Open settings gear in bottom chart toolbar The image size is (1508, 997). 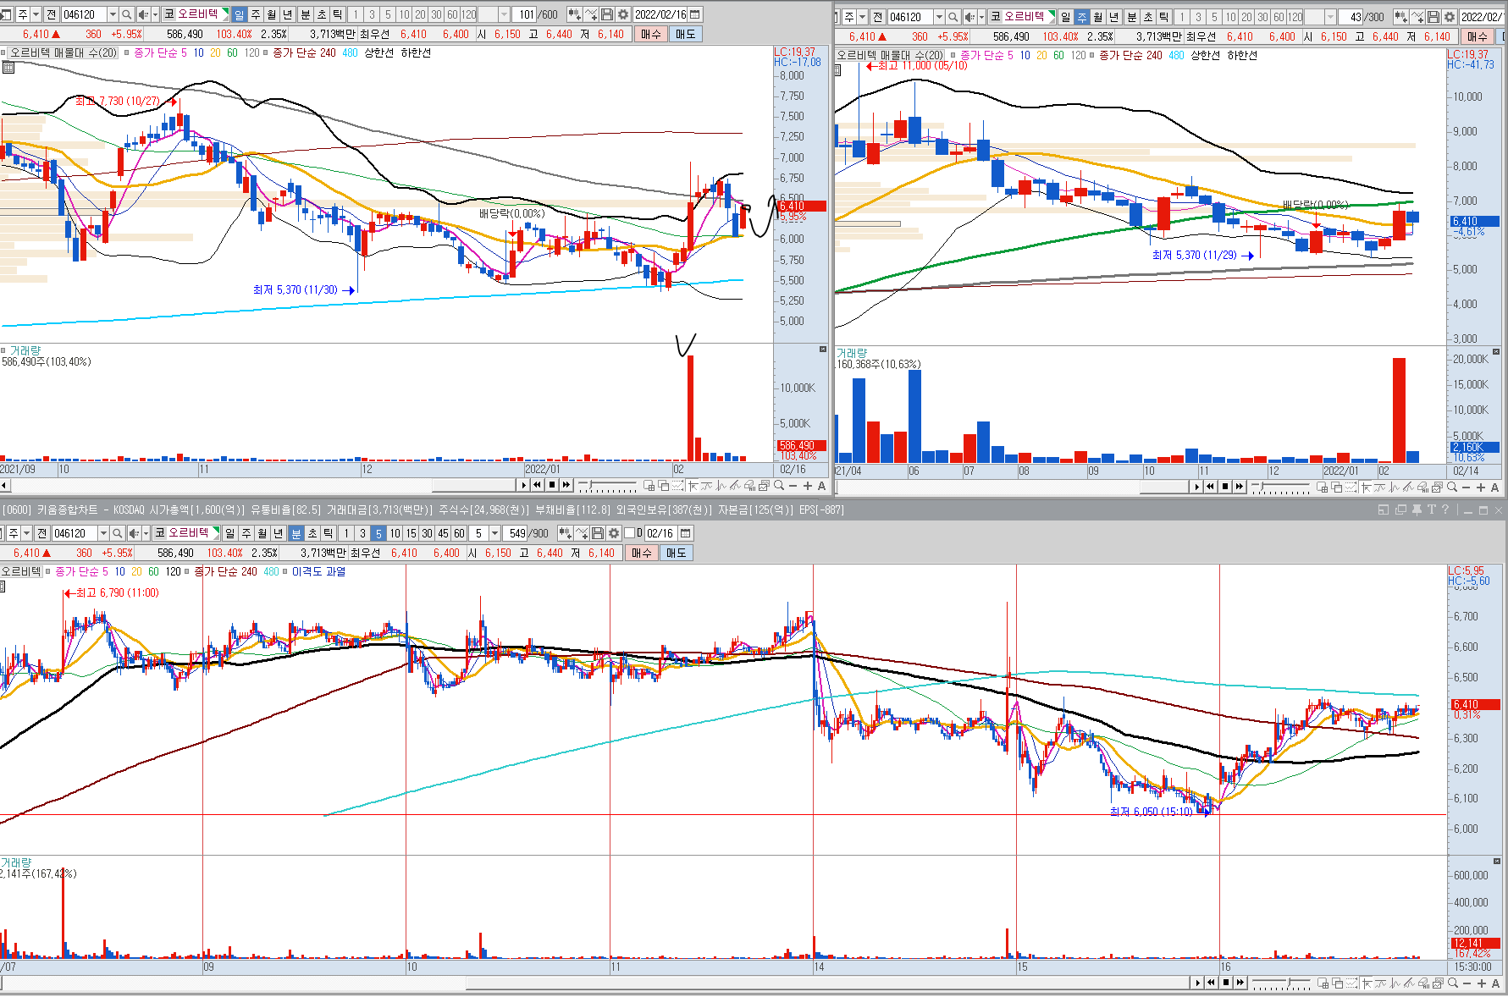click(x=614, y=533)
